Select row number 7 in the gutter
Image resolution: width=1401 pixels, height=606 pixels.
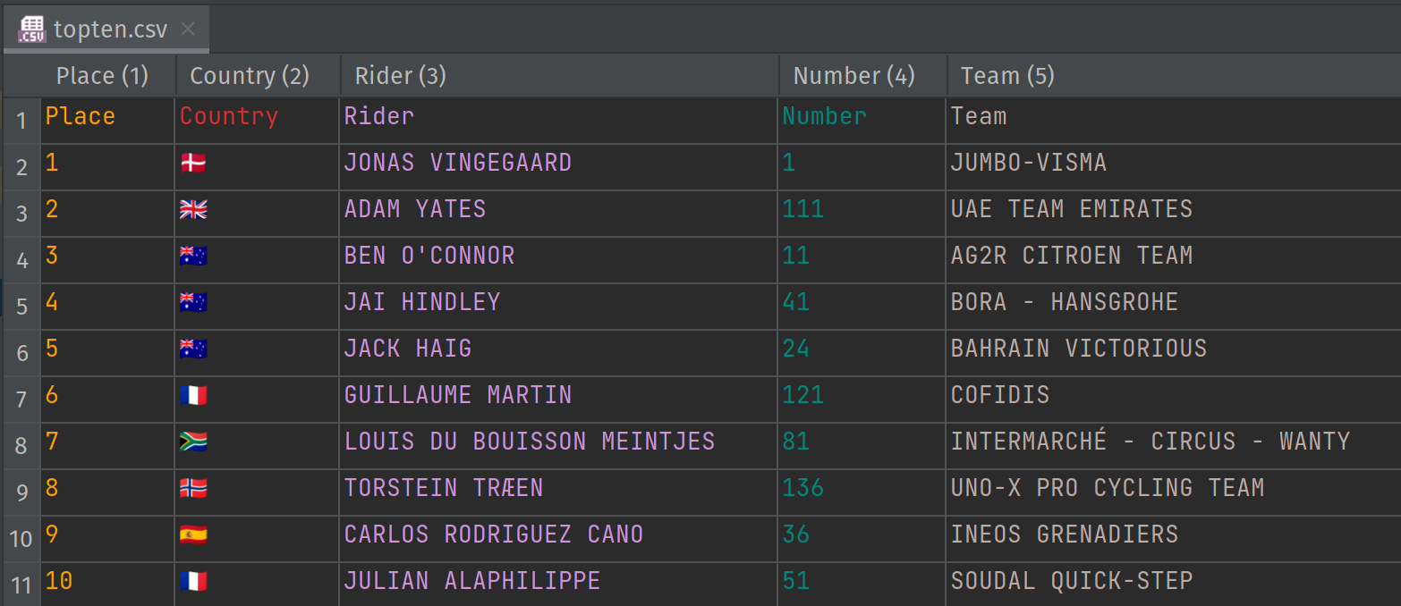[x=21, y=398]
